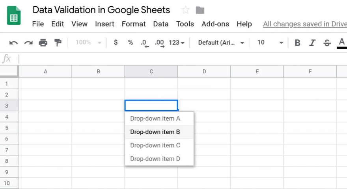This screenshot has width=347, height=189.
Task: Click the print icon
Action: (x=43, y=43)
